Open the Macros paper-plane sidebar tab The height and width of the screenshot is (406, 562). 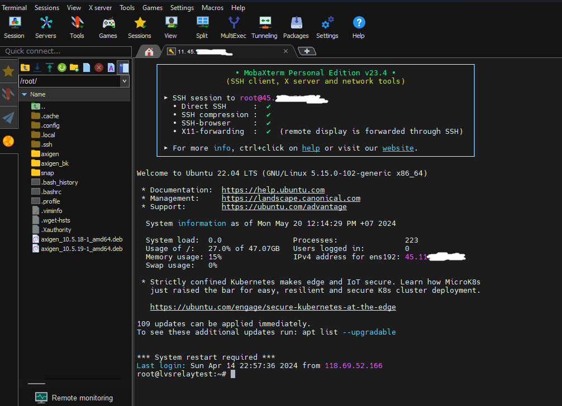click(8, 117)
